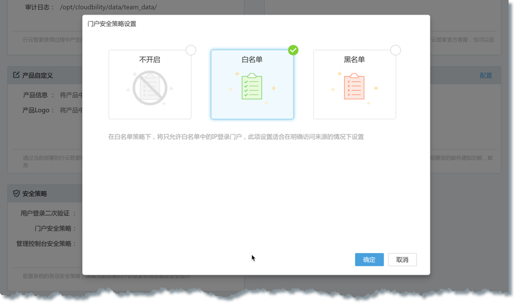Cancel the dialog with 取消
This screenshot has width=514, height=303.
[402, 260]
